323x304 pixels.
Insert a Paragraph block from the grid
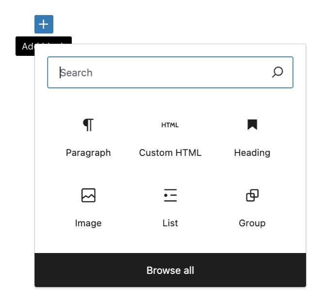[x=88, y=137]
